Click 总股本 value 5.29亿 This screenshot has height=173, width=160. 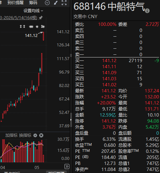152,145
